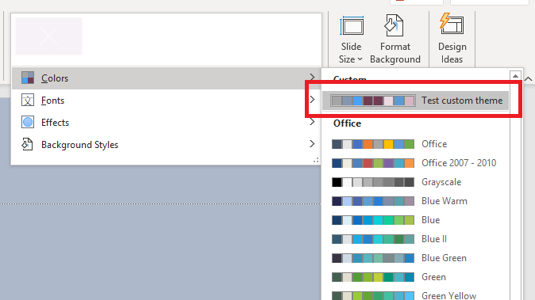Choose the Blue Warm color scheme

416,201
